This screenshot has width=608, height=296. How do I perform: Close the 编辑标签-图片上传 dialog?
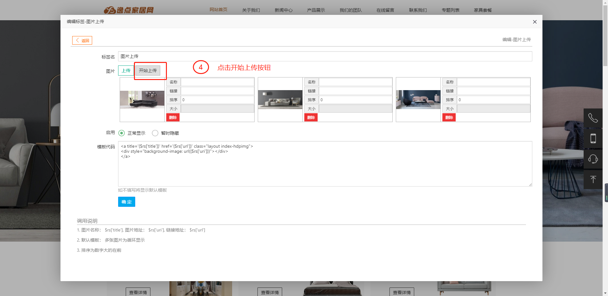pyautogui.click(x=535, y=22)
